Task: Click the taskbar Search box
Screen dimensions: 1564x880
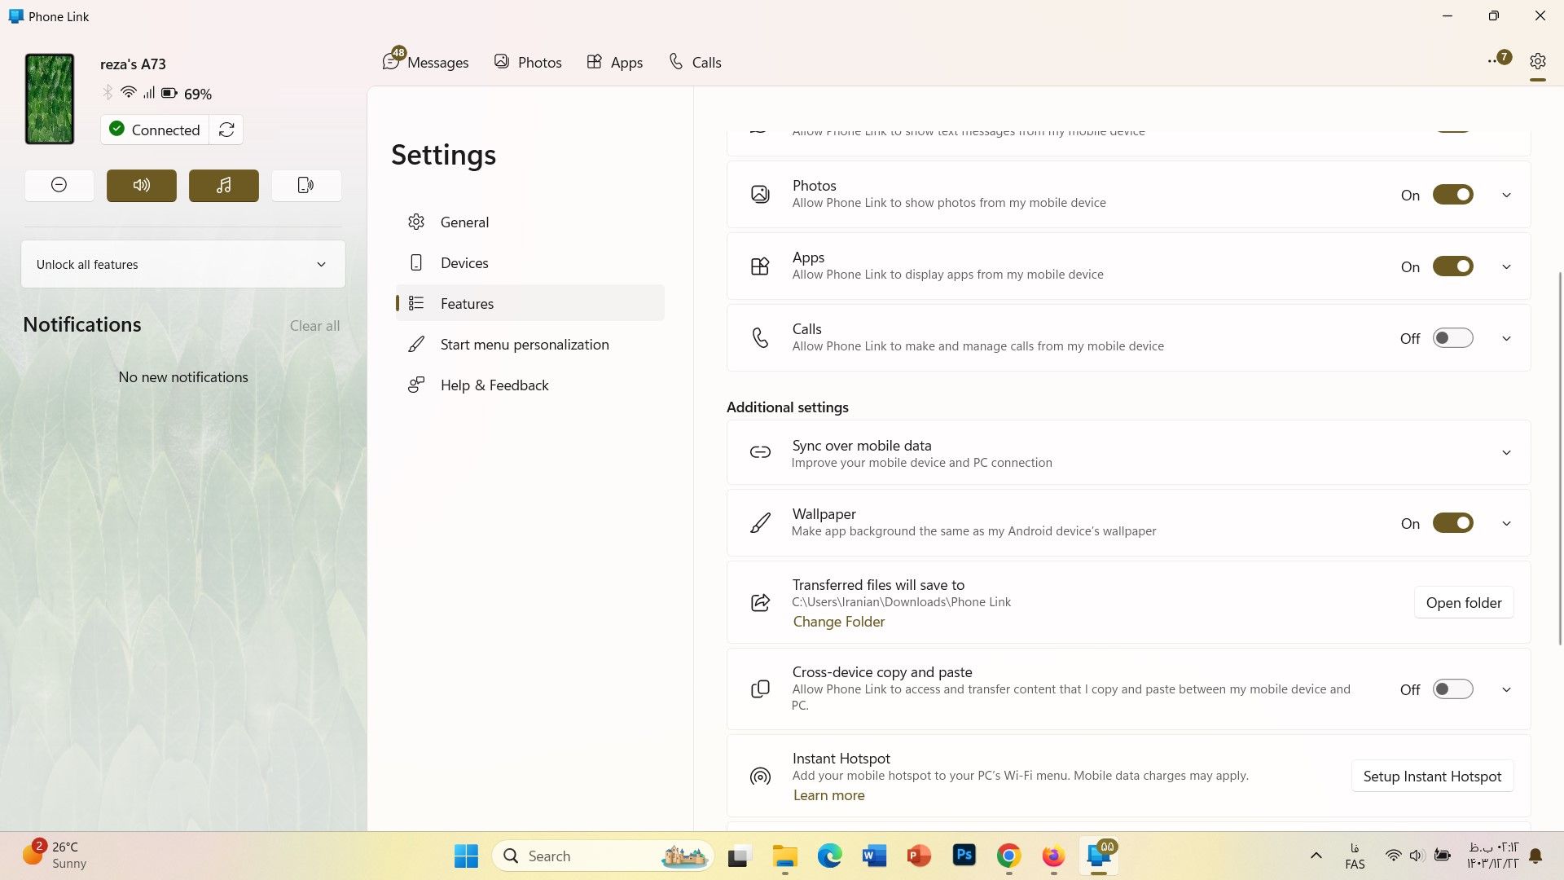Action: point(603,856)
